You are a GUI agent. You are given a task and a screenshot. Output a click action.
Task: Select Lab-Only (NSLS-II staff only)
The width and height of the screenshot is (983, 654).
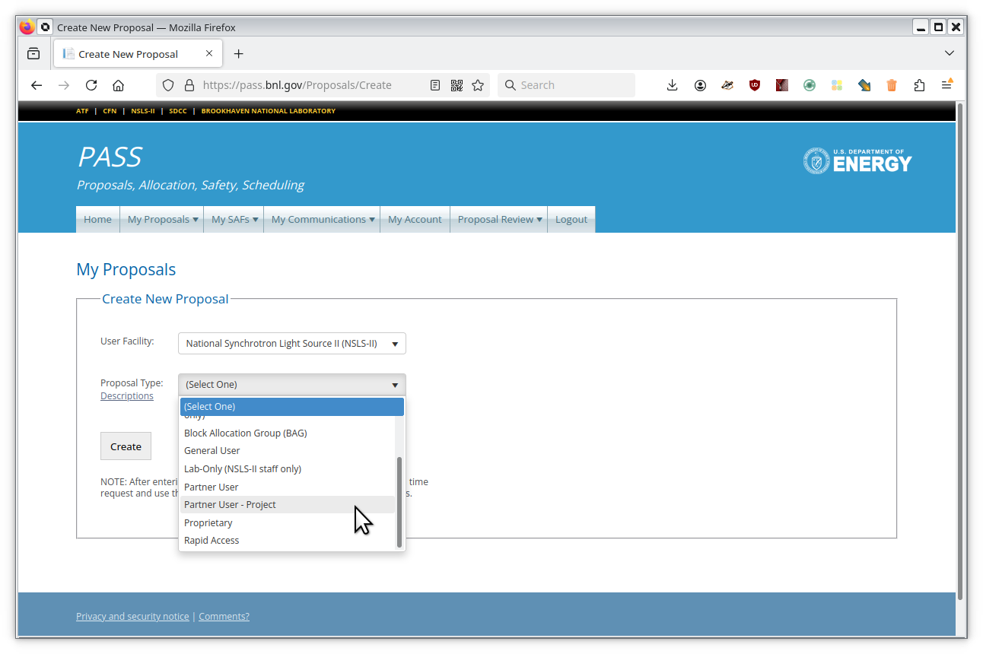pyautogui.click(x=288, y=469)
